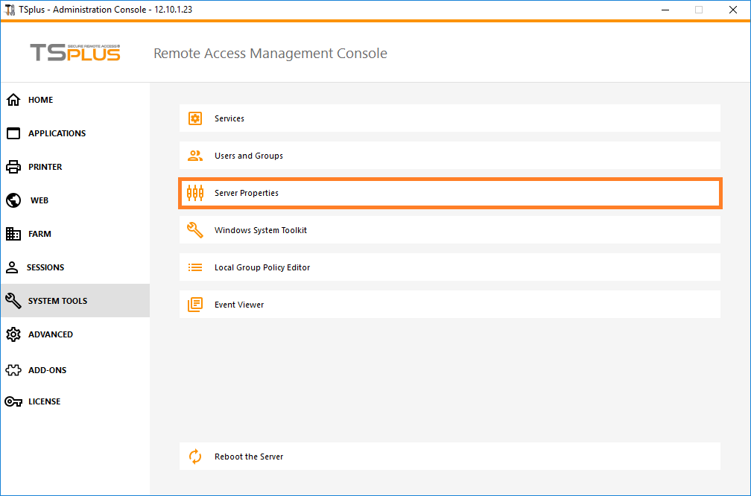The width and height of the screenshot is (751, 496).
Task: Click the Reboot the Server refresh icon
Action: click(x=195, y=457)
